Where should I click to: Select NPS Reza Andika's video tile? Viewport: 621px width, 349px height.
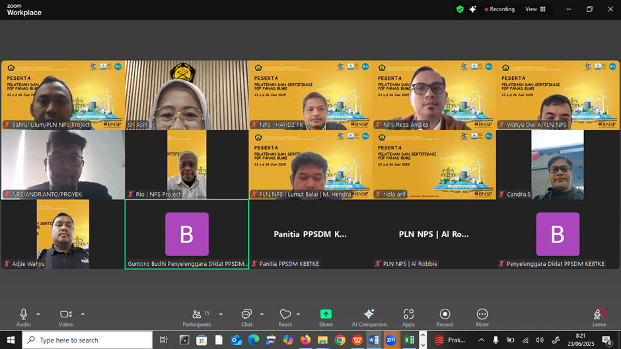tap(433, 95)
